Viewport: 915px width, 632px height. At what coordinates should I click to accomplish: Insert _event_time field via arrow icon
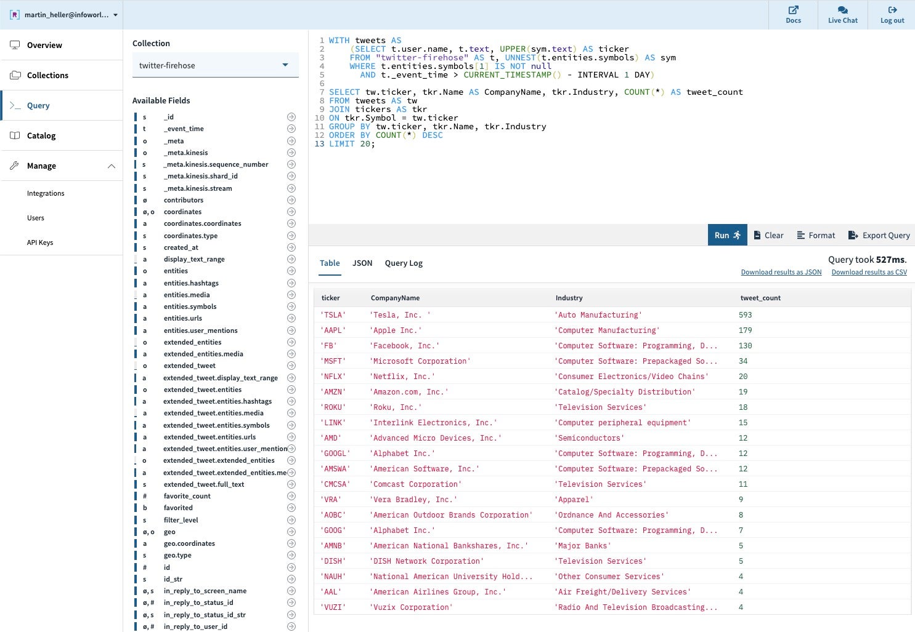pyautogui.click(x=291, y=129)
